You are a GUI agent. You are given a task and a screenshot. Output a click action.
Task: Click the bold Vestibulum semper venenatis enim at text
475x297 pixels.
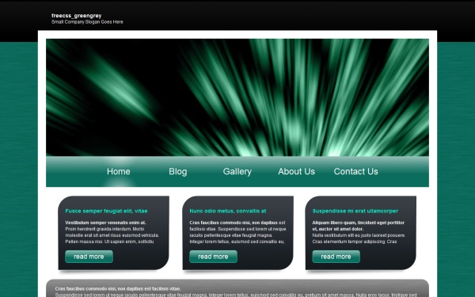coord(105,223)
